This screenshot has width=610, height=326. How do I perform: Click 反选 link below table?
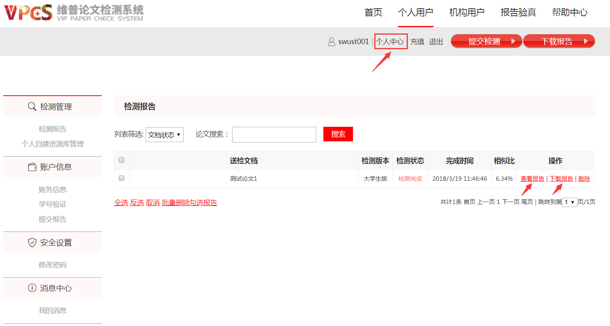137,202
